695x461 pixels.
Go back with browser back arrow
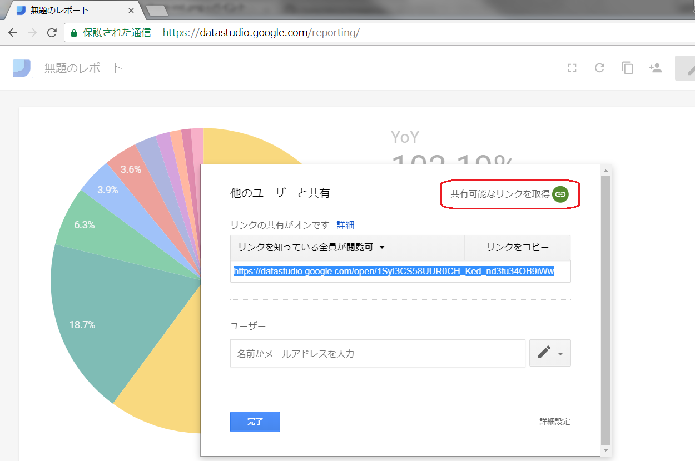(13, 33)
